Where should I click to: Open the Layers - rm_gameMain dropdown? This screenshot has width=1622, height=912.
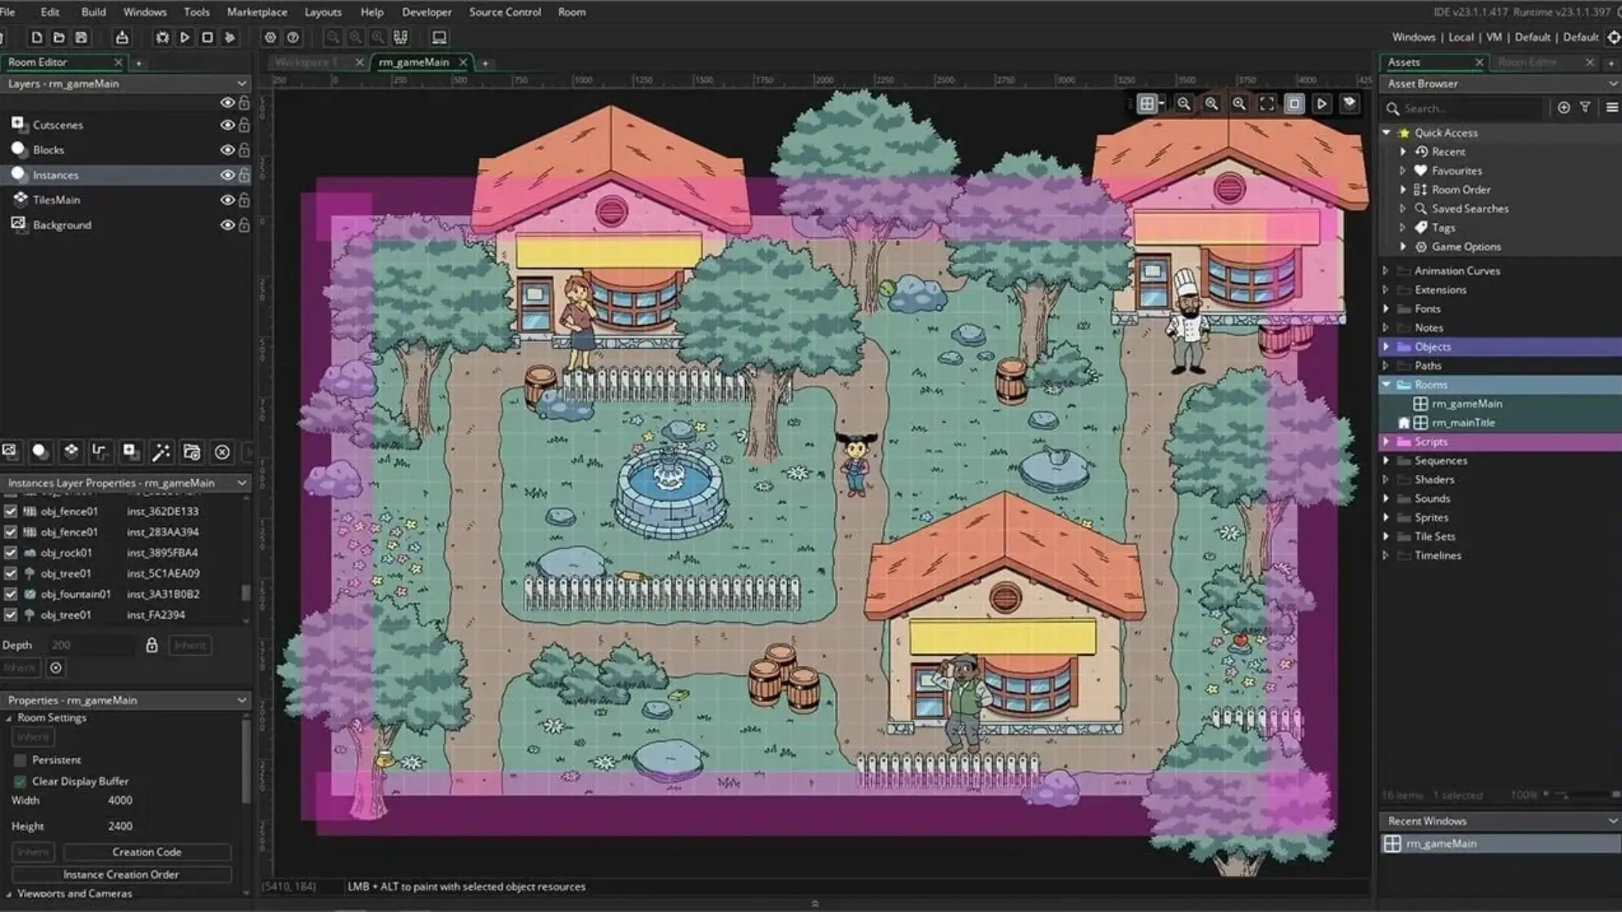coord(242,84)
